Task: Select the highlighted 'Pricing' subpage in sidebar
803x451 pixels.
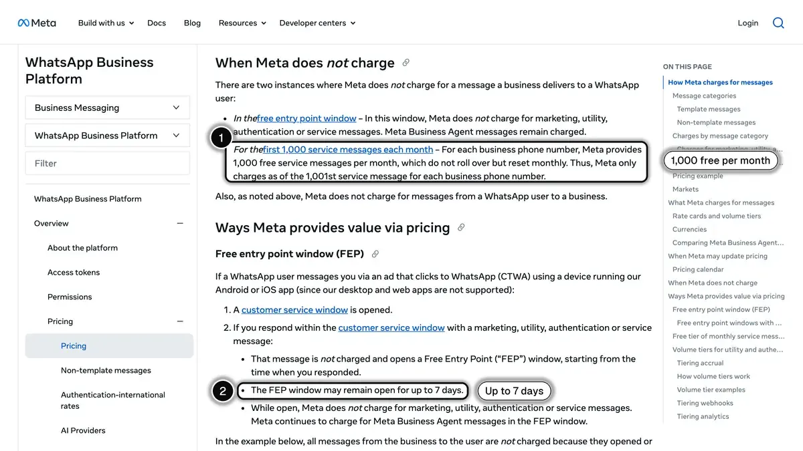Action: coord(109,346)
